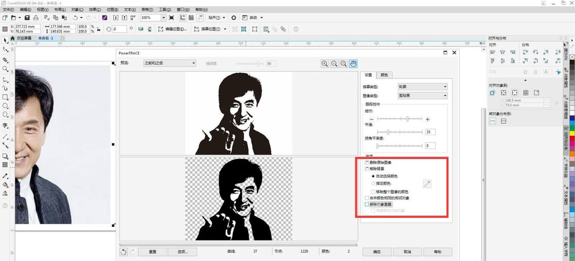575x261 pixels.
Task: Select the 指定颜色 radio button
Action: (x=374, y=183)
